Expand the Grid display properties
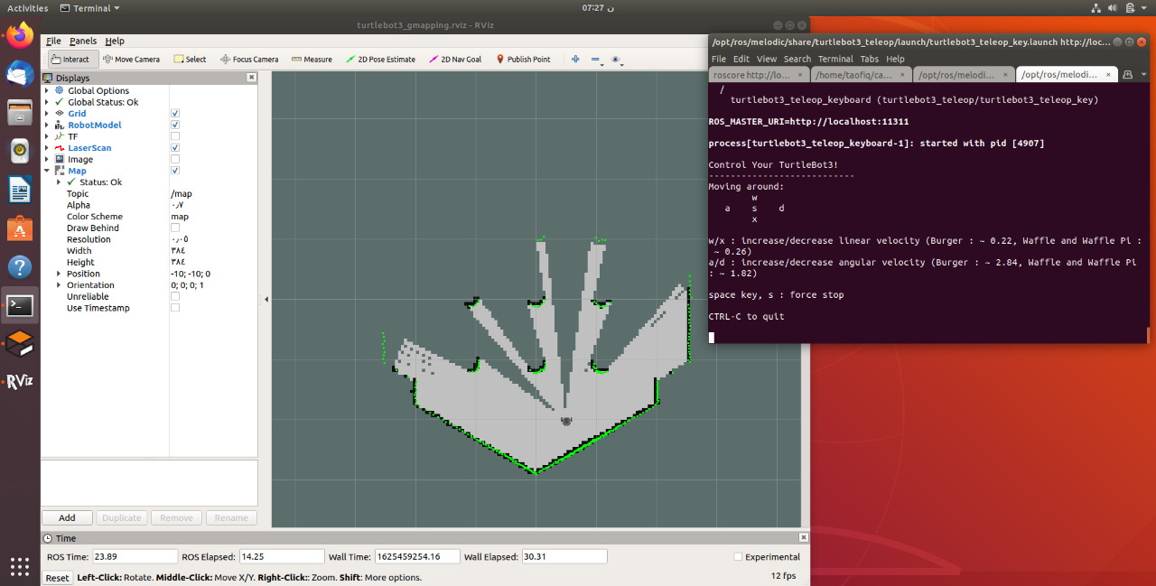 pos(47,114)
